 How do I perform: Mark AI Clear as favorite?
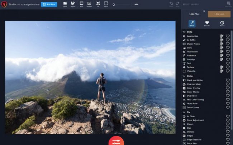tap(228, 116)
